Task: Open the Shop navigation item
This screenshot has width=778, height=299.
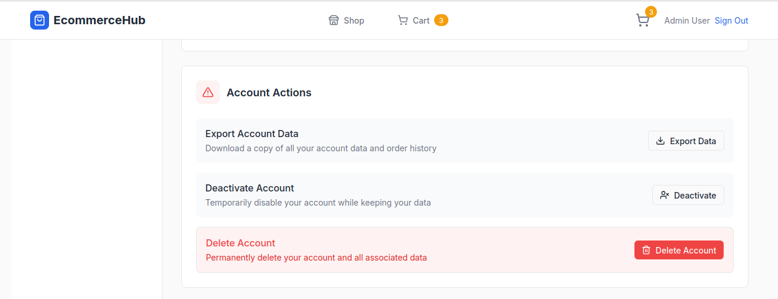Action: pos(353,21)
